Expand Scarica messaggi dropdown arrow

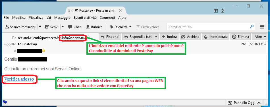tap(40, 27)
